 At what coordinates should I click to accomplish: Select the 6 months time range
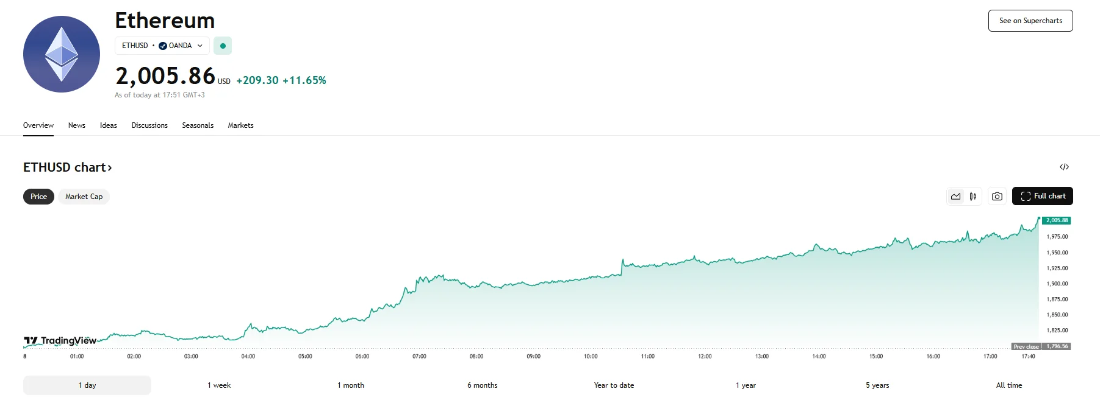[483, 385]
